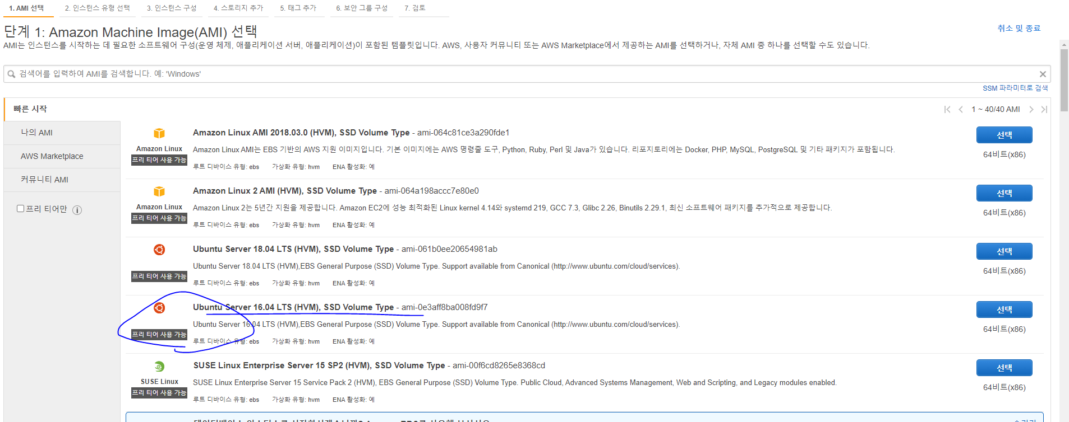Switch to step 2. 인스턴스 유형 선택

coord(97,8)
